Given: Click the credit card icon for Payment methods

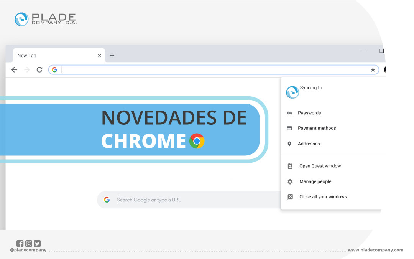Looking at the screenshot, I should pos(289,128).
